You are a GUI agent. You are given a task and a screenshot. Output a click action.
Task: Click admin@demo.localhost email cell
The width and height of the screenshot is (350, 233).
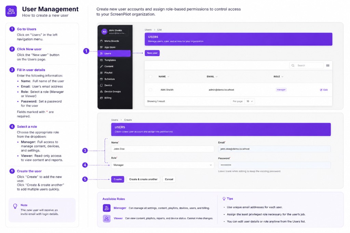221,90
